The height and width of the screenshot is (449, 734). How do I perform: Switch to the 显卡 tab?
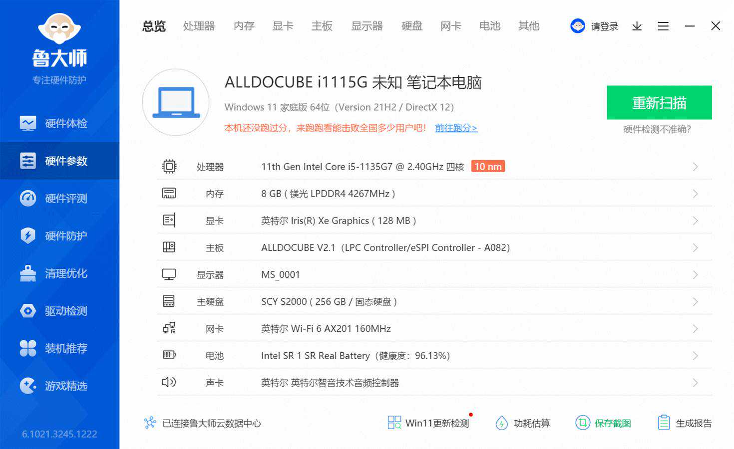pos(283,26)
